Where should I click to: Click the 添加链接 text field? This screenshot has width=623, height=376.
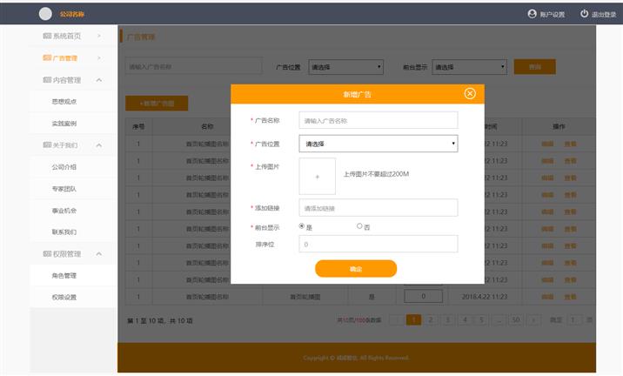[378, 208]
